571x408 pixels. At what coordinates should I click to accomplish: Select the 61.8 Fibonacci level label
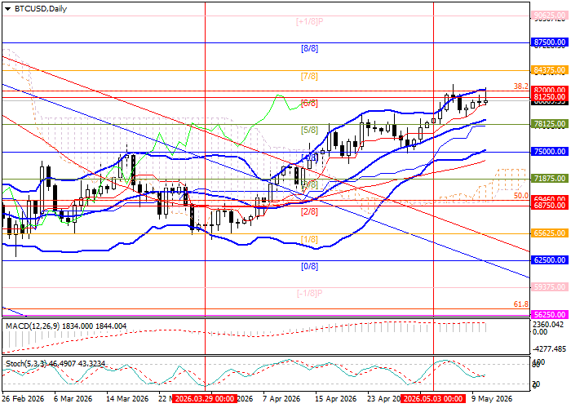click(x=521, y=304)
